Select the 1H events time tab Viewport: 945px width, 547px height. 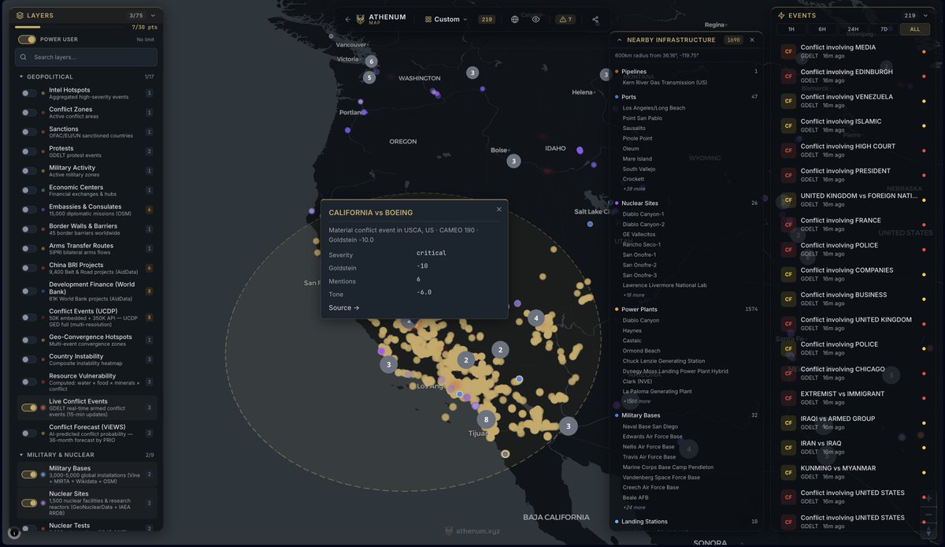[x=791, y=29]
